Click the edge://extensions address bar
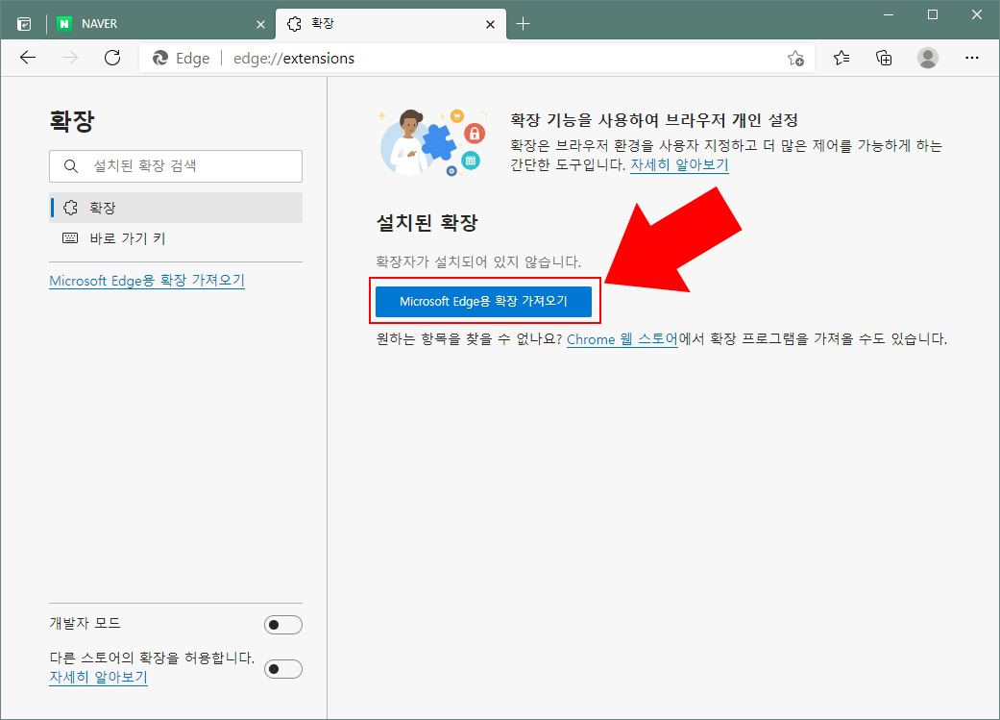Image resolution: width=1000 pixels, height=720 pixels. pyautogui.click(x=476, y=58)
